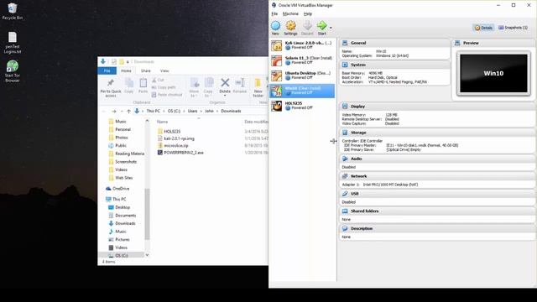This screenshot has width=537, height=302.
Task: Click the Win10 preview thumbnail
Action: pos(493,73)
